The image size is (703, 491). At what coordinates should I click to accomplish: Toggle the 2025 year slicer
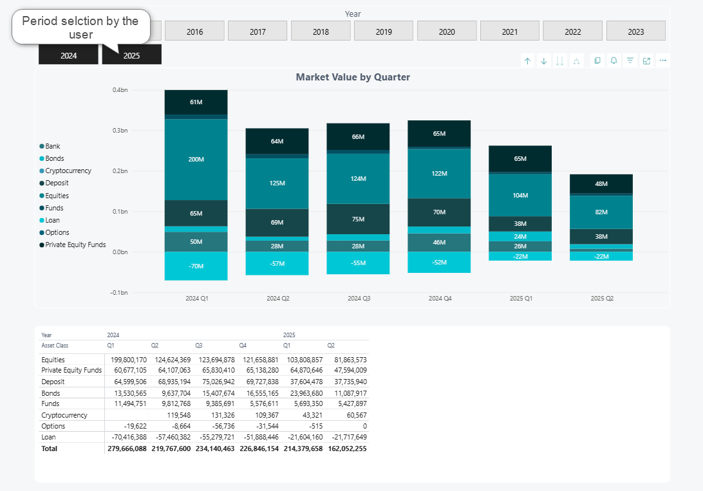[x=131, y=55]
